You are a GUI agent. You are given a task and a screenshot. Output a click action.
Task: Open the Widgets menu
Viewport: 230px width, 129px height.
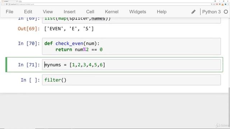click(x=138, y=12)
